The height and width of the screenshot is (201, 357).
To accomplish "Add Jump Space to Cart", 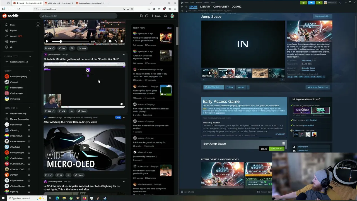I will click(277, 149).
